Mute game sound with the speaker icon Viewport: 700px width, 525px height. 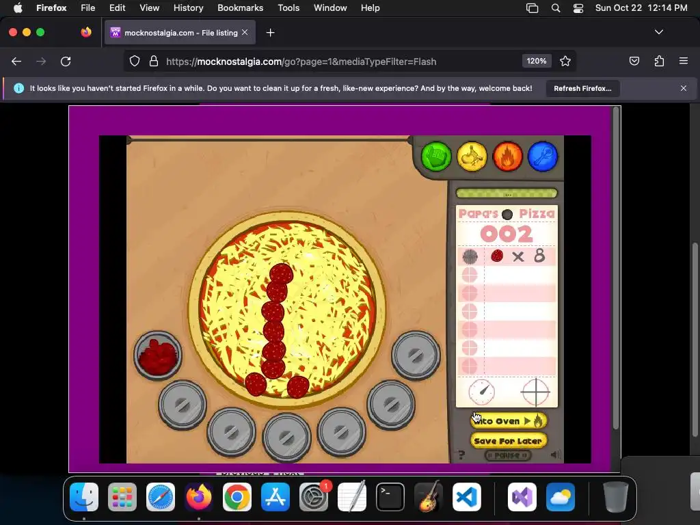point(555,455)
